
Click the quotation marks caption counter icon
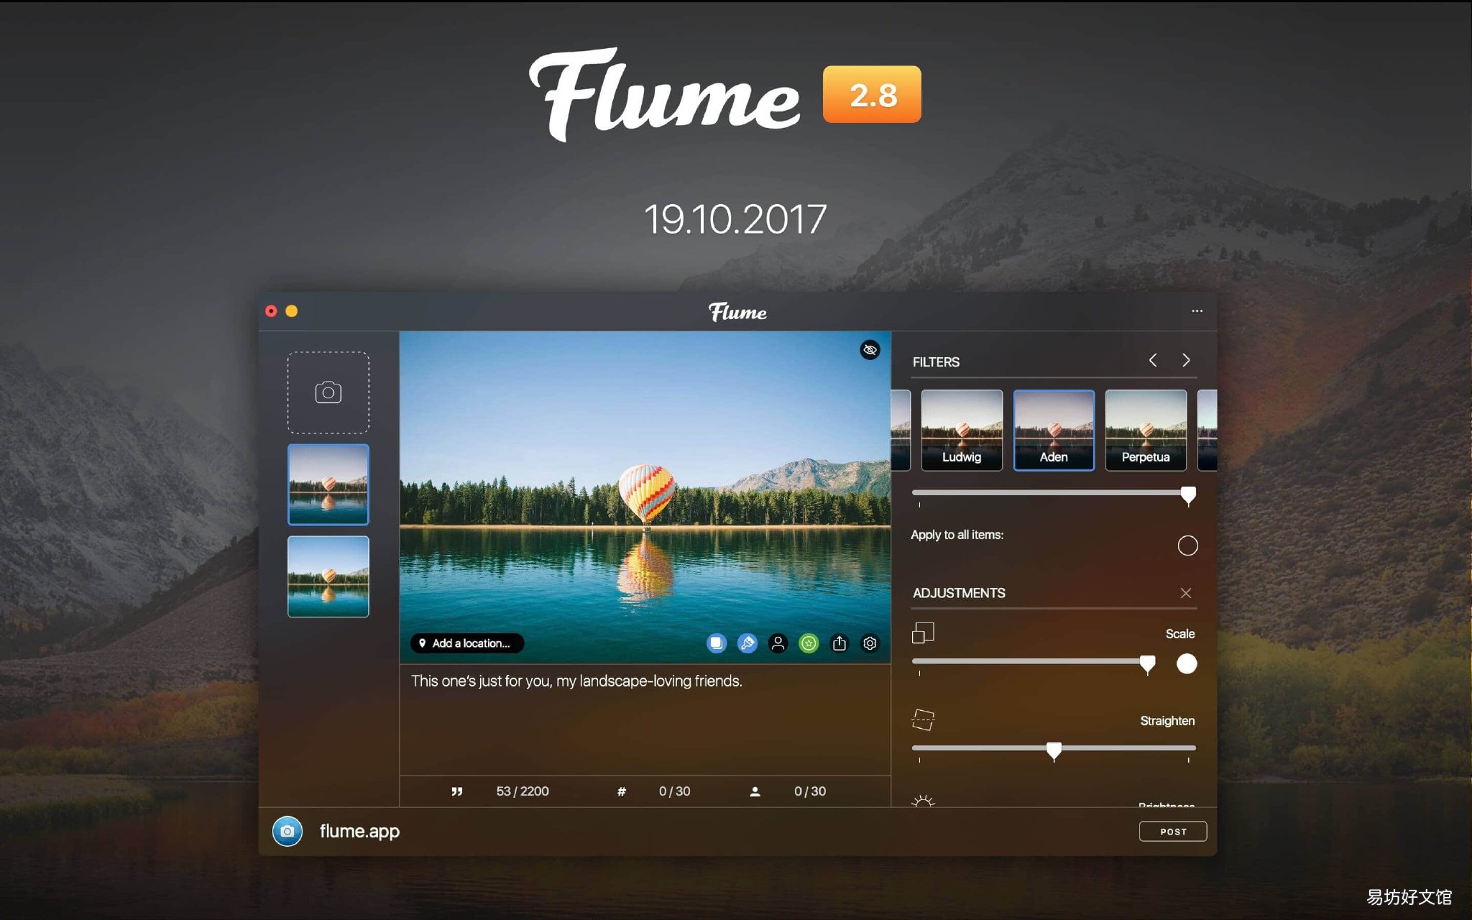[457, 791]
